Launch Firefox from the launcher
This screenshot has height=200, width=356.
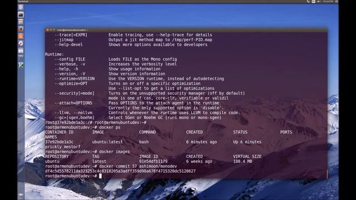pos(21,29)
